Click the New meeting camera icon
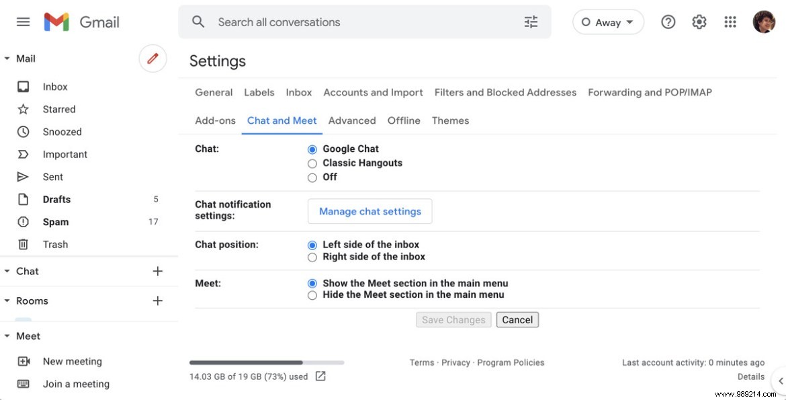This screenshot has height=400, width=786. pyautogui.click(x=23, y=361)
